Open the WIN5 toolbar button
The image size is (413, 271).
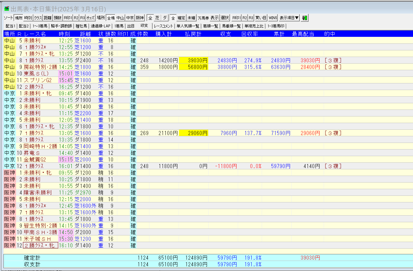pos(273,18)
